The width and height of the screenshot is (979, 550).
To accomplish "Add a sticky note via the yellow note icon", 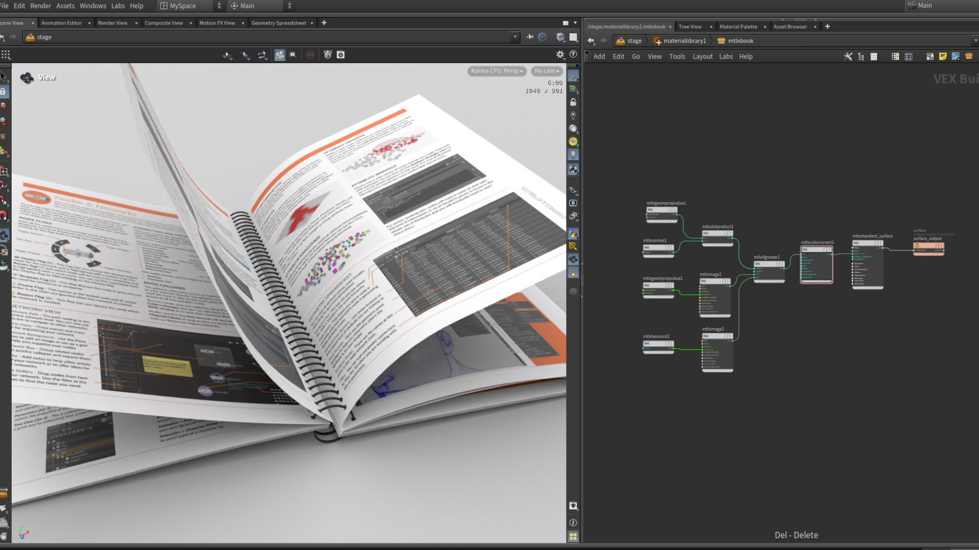I will click(x=943, y=57).
